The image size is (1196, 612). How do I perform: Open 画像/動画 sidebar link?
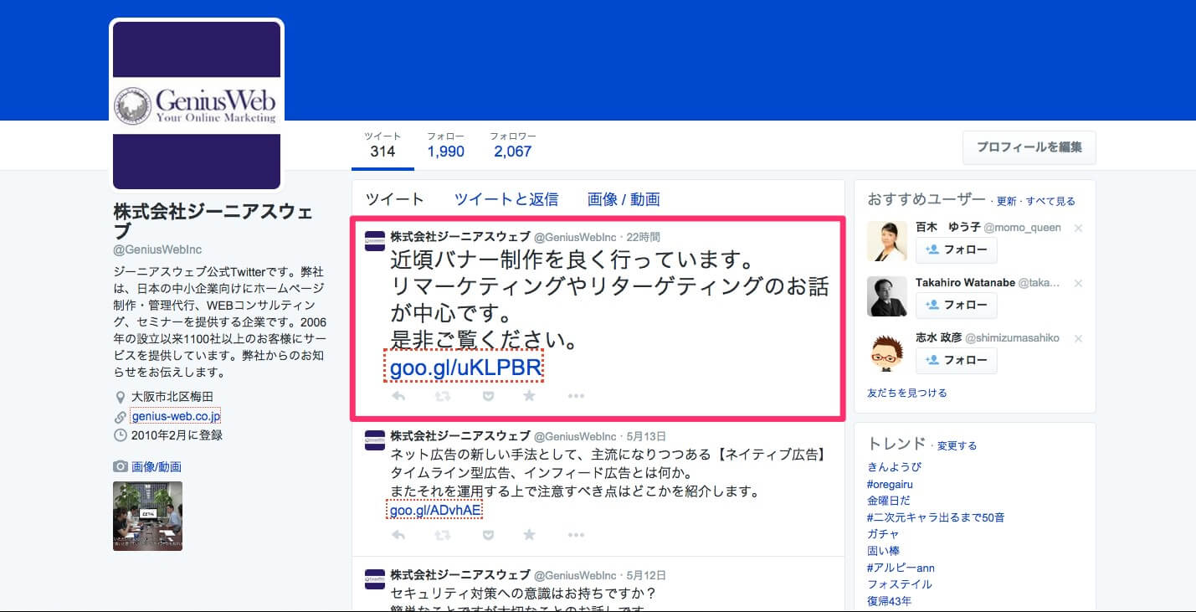pos(156,466)
